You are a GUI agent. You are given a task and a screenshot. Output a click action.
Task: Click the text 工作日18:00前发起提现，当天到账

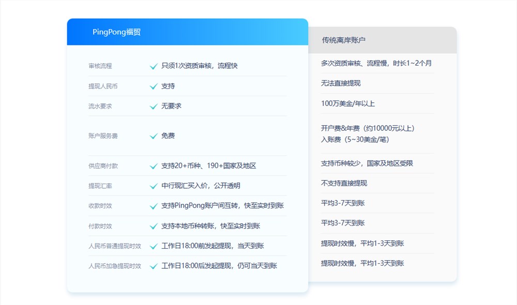tap(212, 246)
